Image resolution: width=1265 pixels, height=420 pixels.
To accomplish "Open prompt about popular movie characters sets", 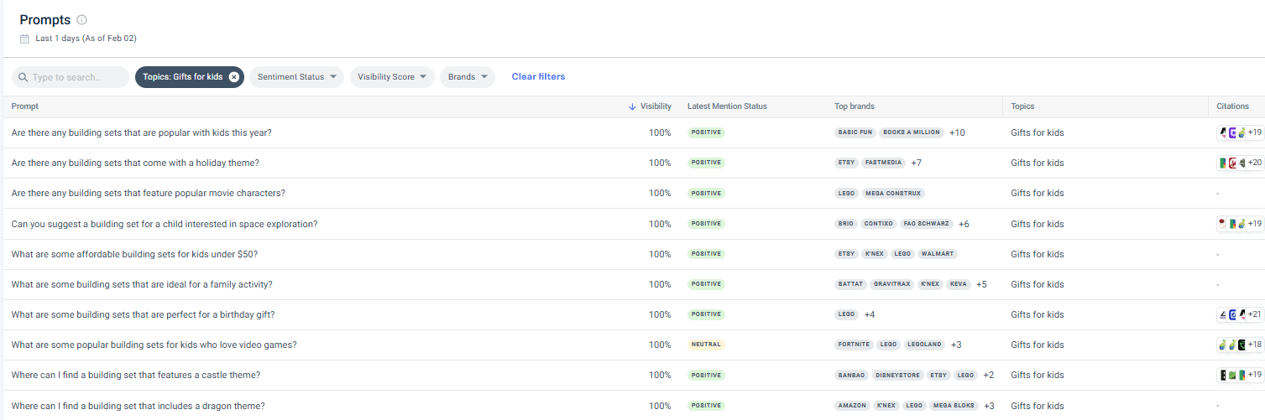I will [x=149, y=193].
